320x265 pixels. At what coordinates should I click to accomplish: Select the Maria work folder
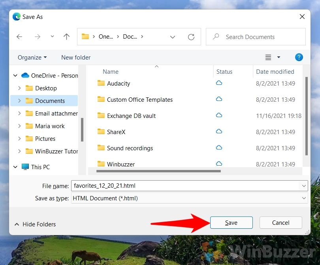[x=50, y=126]
